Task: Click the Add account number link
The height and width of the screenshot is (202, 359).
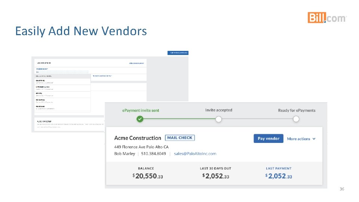Action: click(x=136, y=63)
